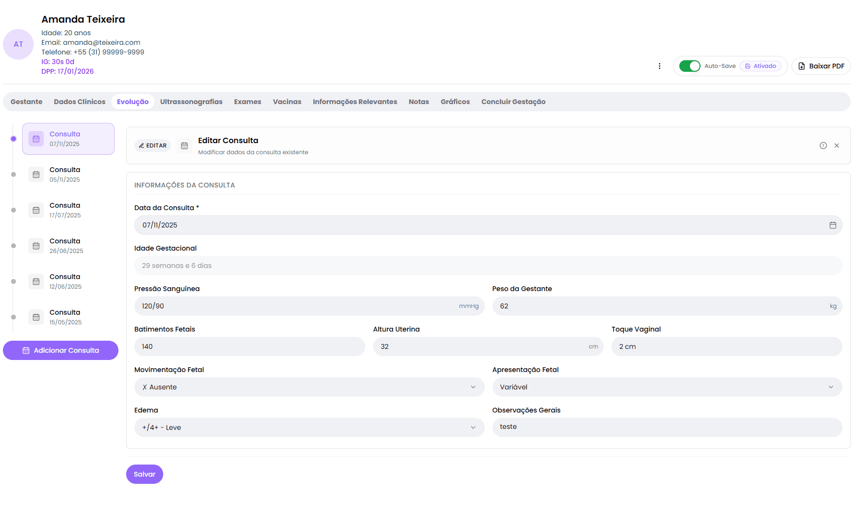Screen dimensions: 857x506
Task: Open the Gráficos tab
Action: [x=455, y=102]
